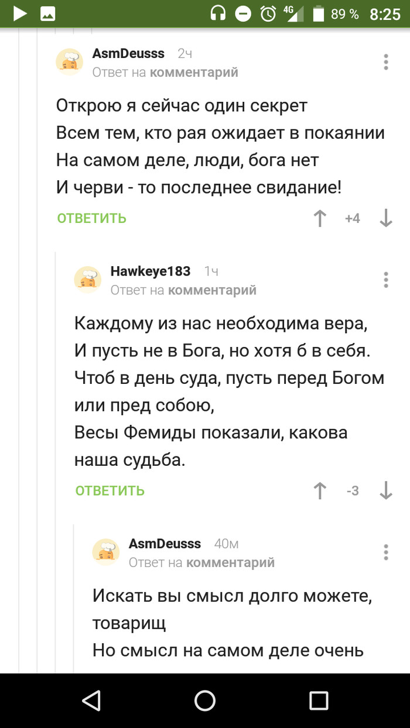
Task: Tap Hawkeye183's avatar picture
Action: (88, 280)
